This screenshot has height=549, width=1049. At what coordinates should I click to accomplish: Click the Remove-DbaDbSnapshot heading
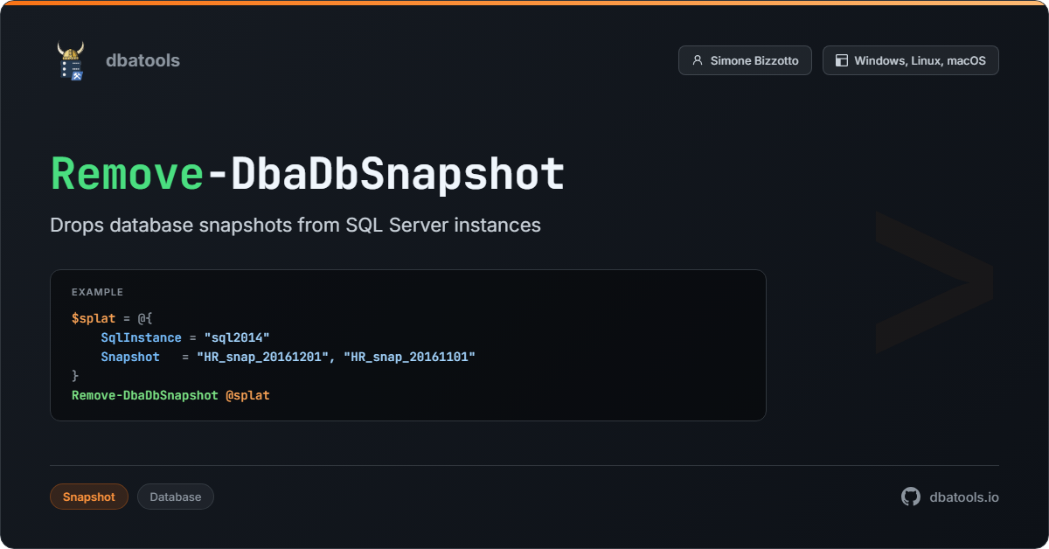tap(308, 175)
